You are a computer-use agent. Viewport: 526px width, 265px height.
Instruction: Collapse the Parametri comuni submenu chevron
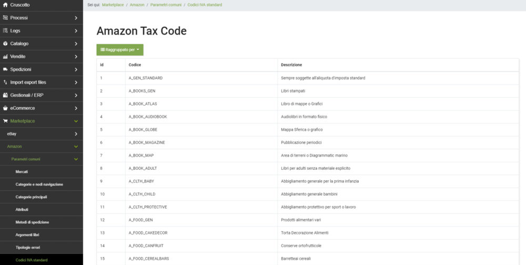[x=76, y=159]
